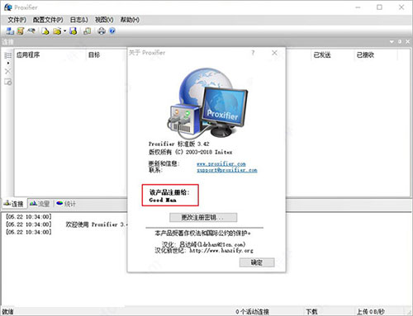Maximize the Proxifier window
This screenshot has height=316, width=413.
click(379, 7)
